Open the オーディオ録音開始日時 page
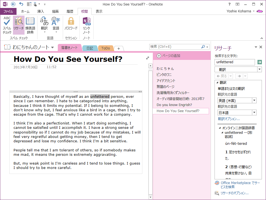Viewport: 266px width, 200px height. click(x=181, y=99)
